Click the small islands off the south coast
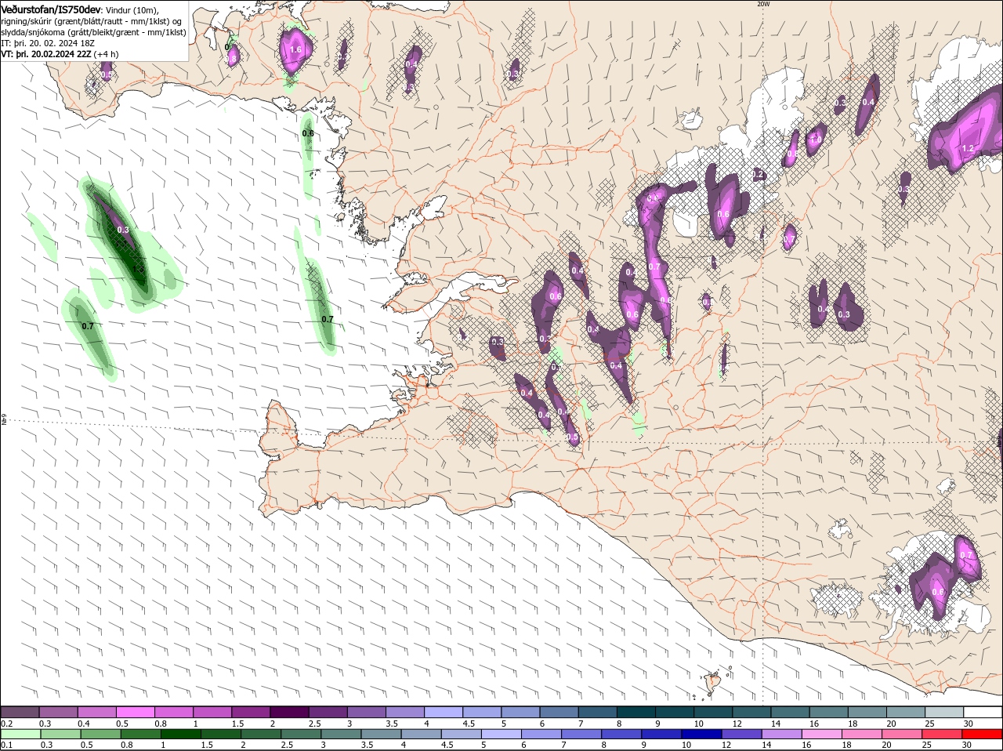1003x751 pixels. point(712,681)
